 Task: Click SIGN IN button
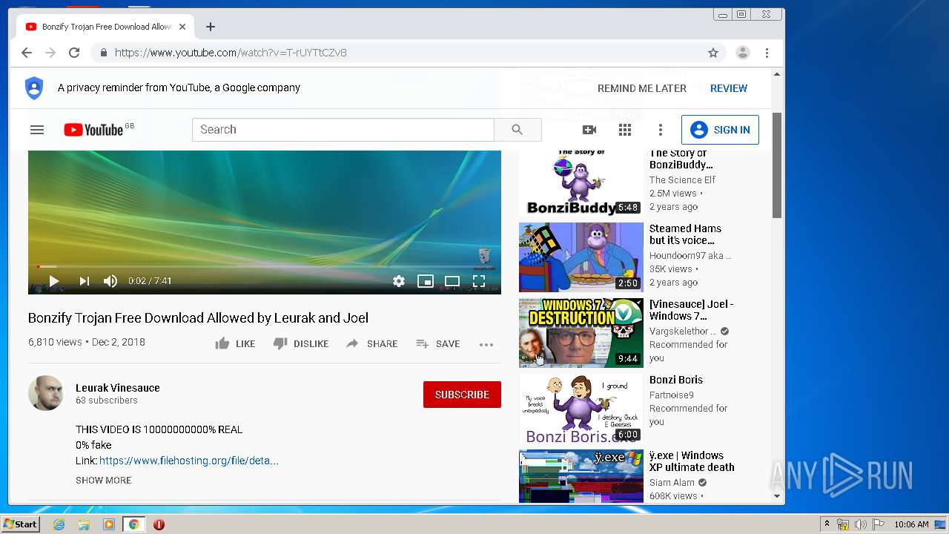pos(720,130)
